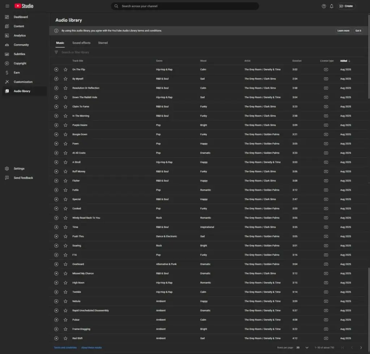Image resolution: width=370 pixels, height=354 pixels.
Task: Navigate to Content in the sidebar
Action: [19, 26]
